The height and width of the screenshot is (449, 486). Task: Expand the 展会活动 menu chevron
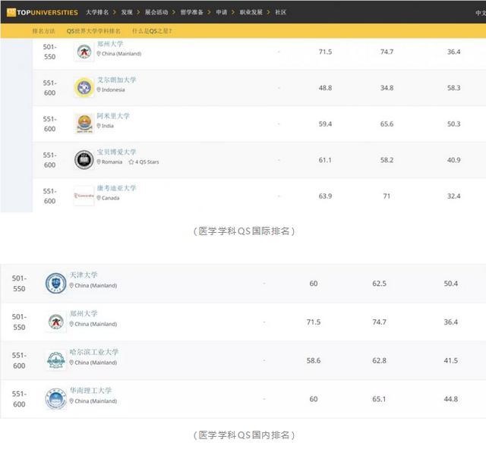(x=174, y=12)
